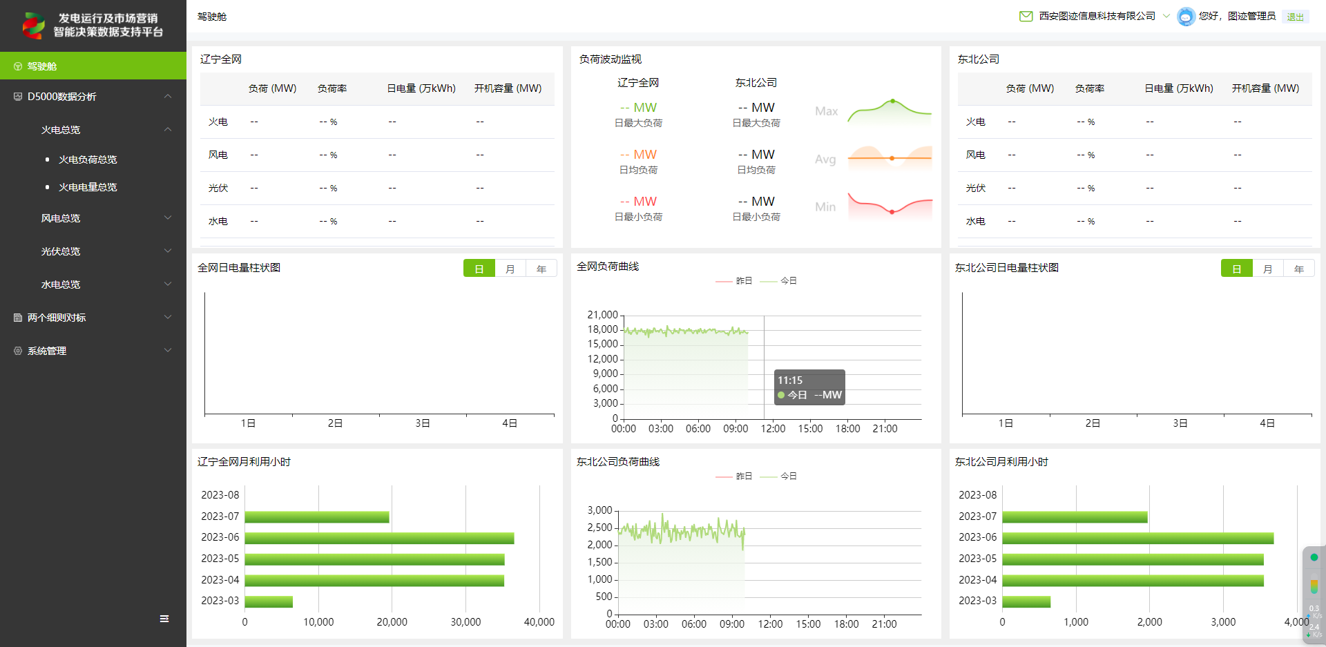Collapse the 火电总览 chevron
Screen dimensions: 1326x647
click(168, 129)
